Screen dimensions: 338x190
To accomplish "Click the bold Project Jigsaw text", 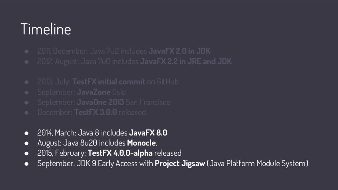I will click(x=180, y=163).
